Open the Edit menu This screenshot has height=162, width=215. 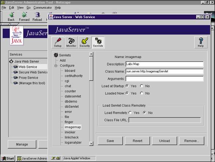point(11,8)
